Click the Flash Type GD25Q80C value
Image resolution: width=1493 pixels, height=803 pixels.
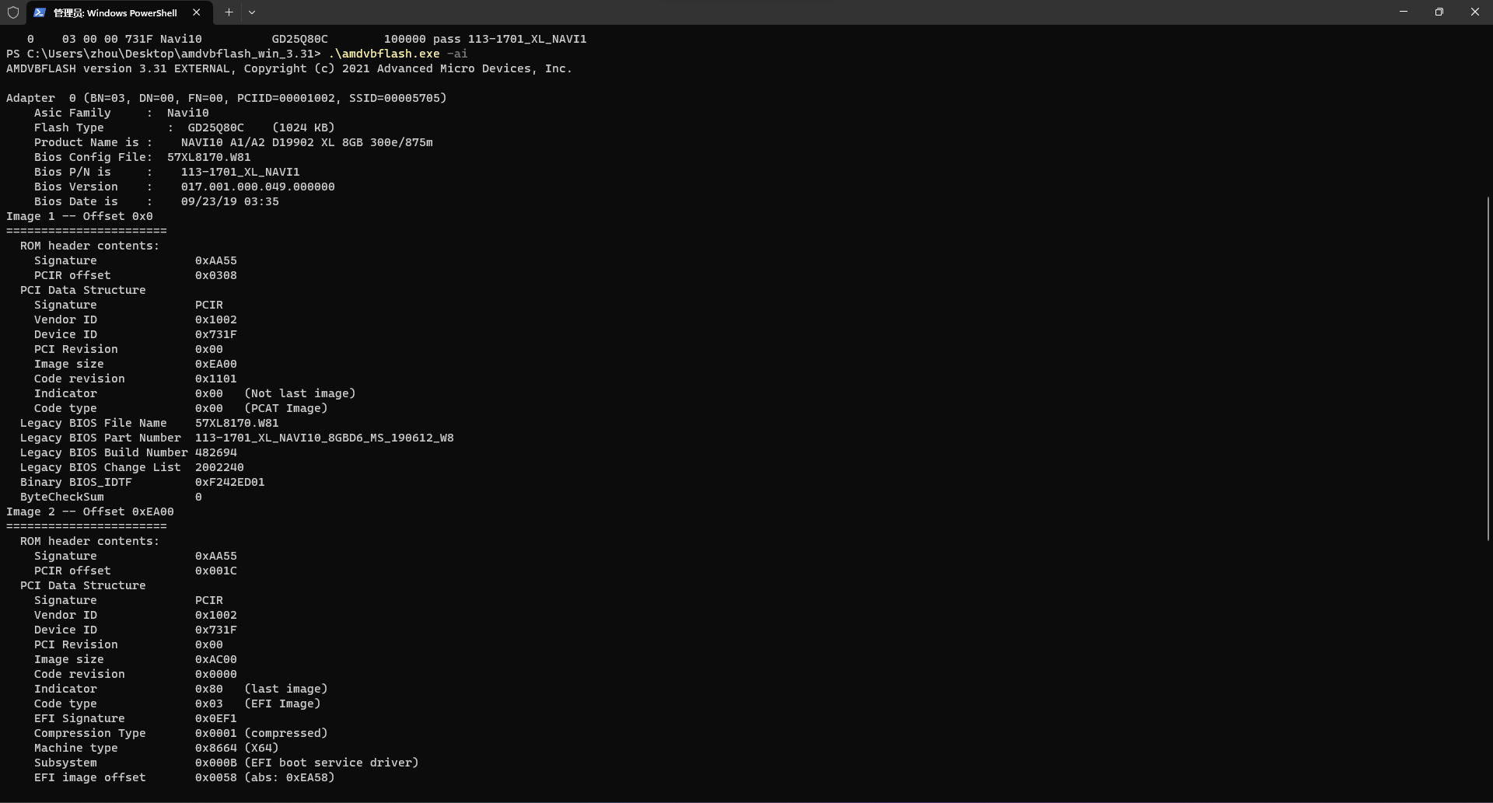tap(215, 127)
